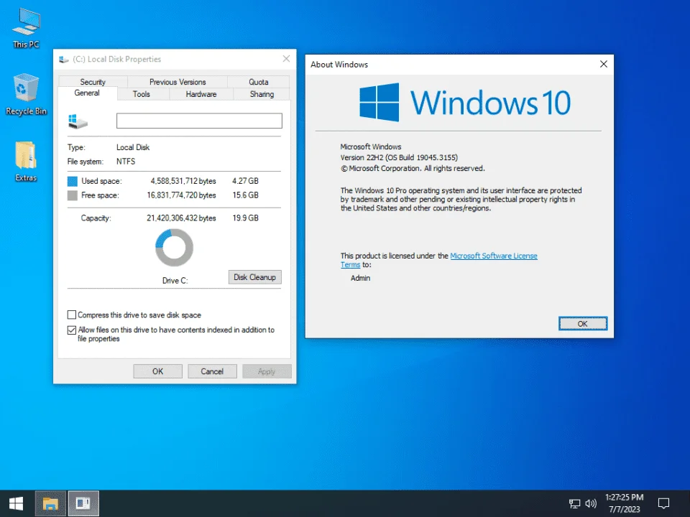Click OK in About Windows dialog
690x517 pixels.
(x=583, y=324)
